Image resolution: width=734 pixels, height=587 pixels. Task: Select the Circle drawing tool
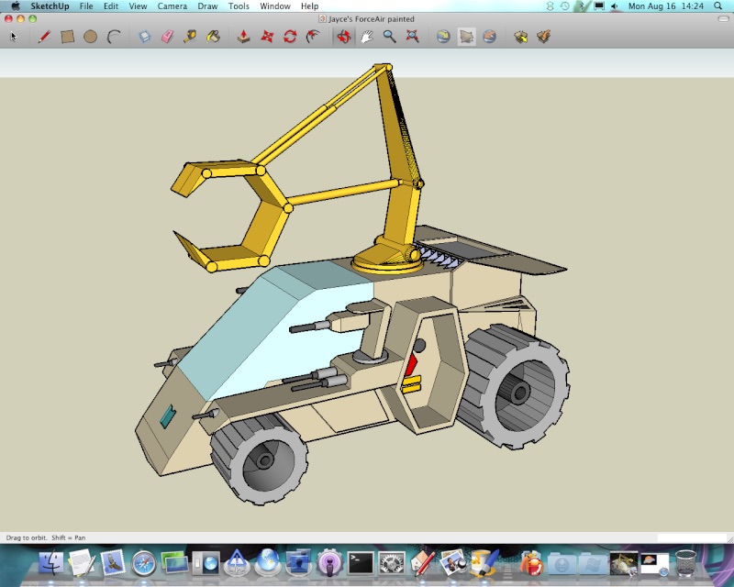click(x=91, y=37)
